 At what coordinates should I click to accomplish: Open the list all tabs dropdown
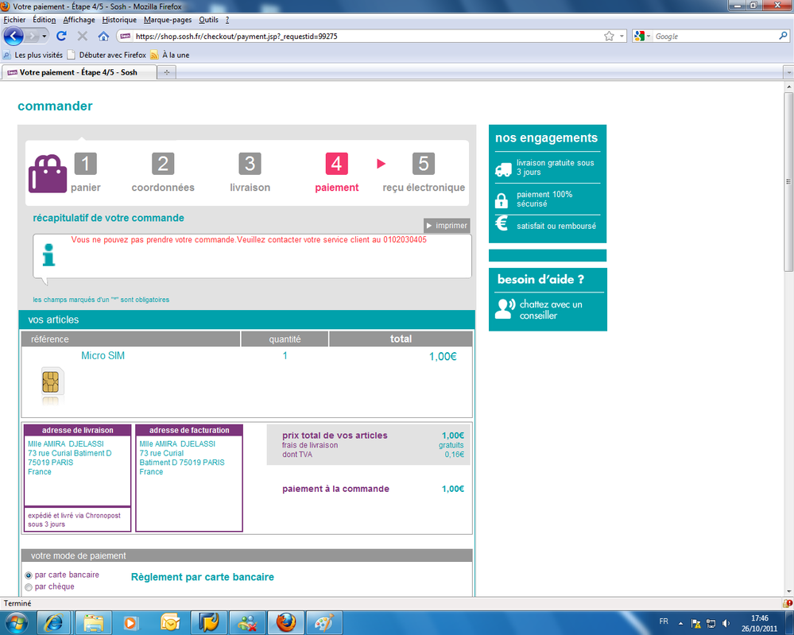tap(788, 72)
